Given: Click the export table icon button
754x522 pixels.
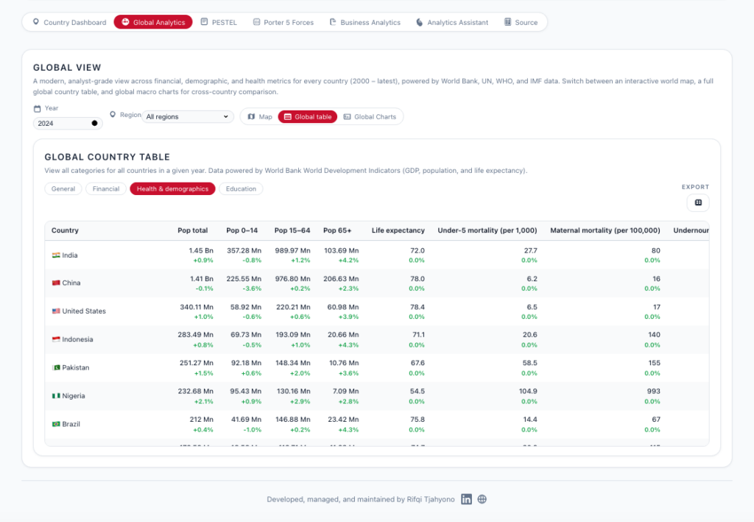Looking at the screenshot, I should (698, 202).
